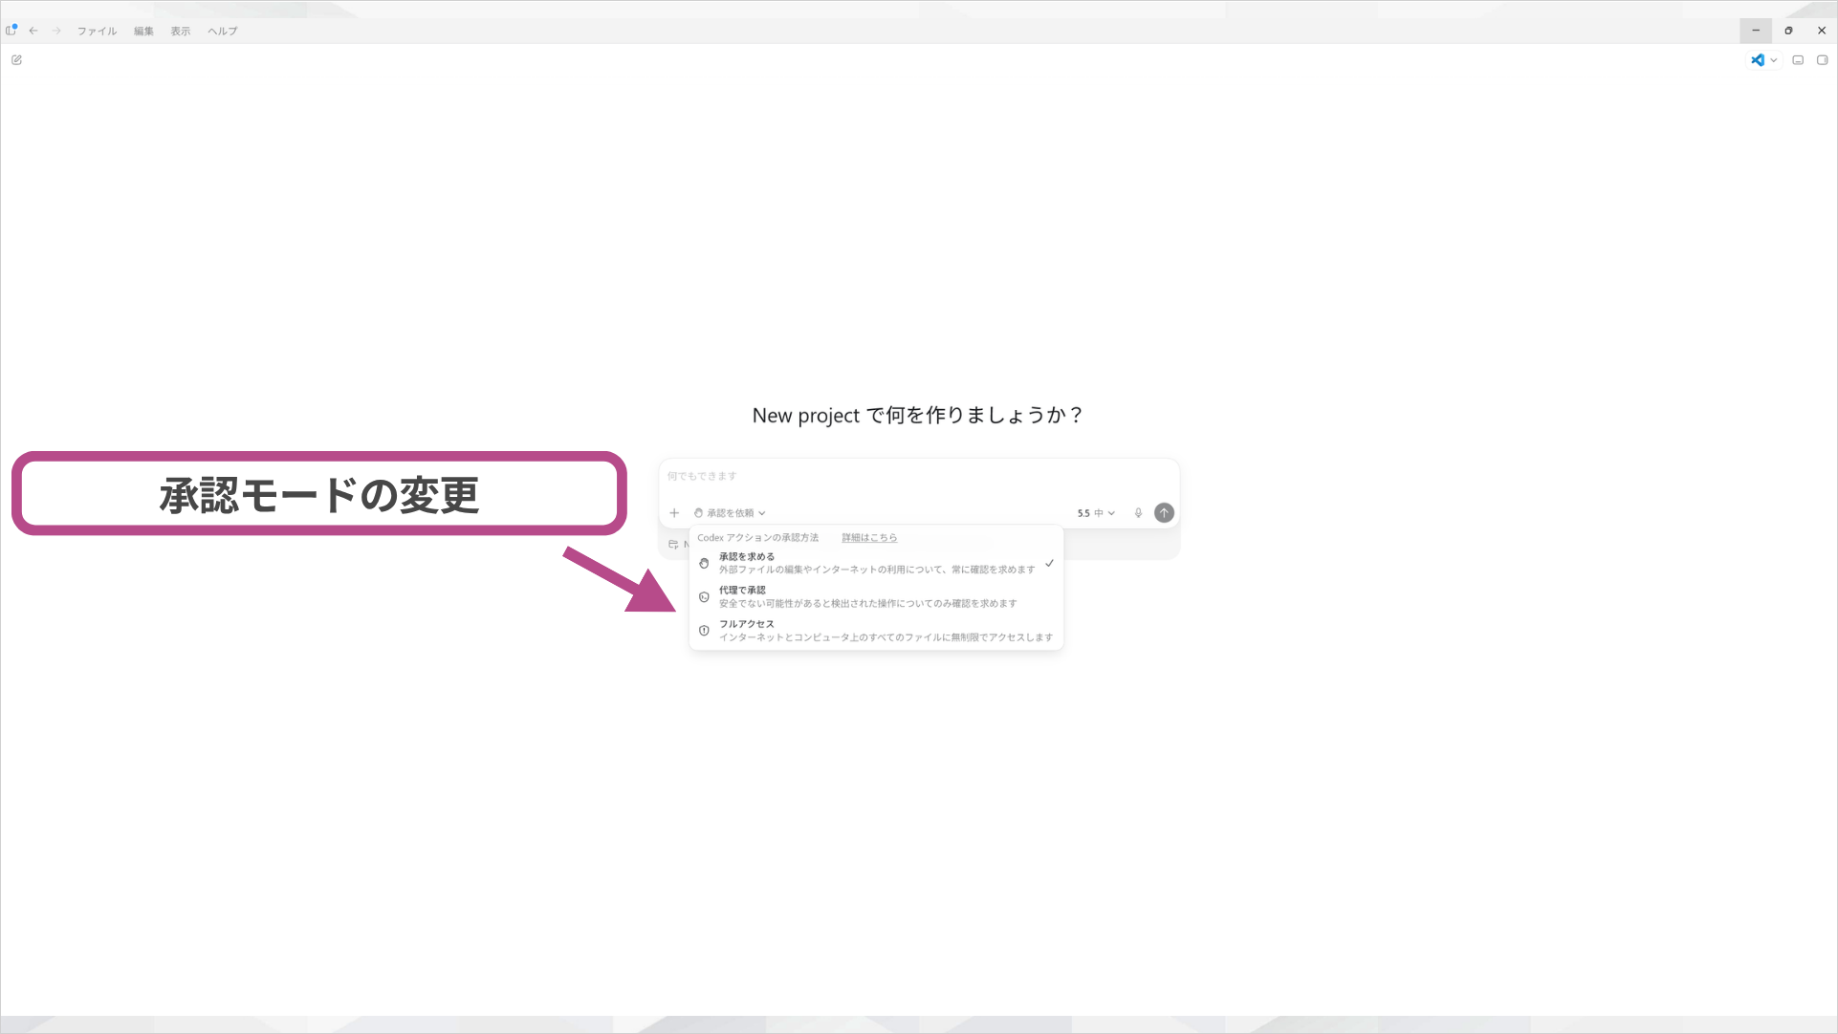Collapse the 承認を依頼 approval dropdown

[730, 513]
